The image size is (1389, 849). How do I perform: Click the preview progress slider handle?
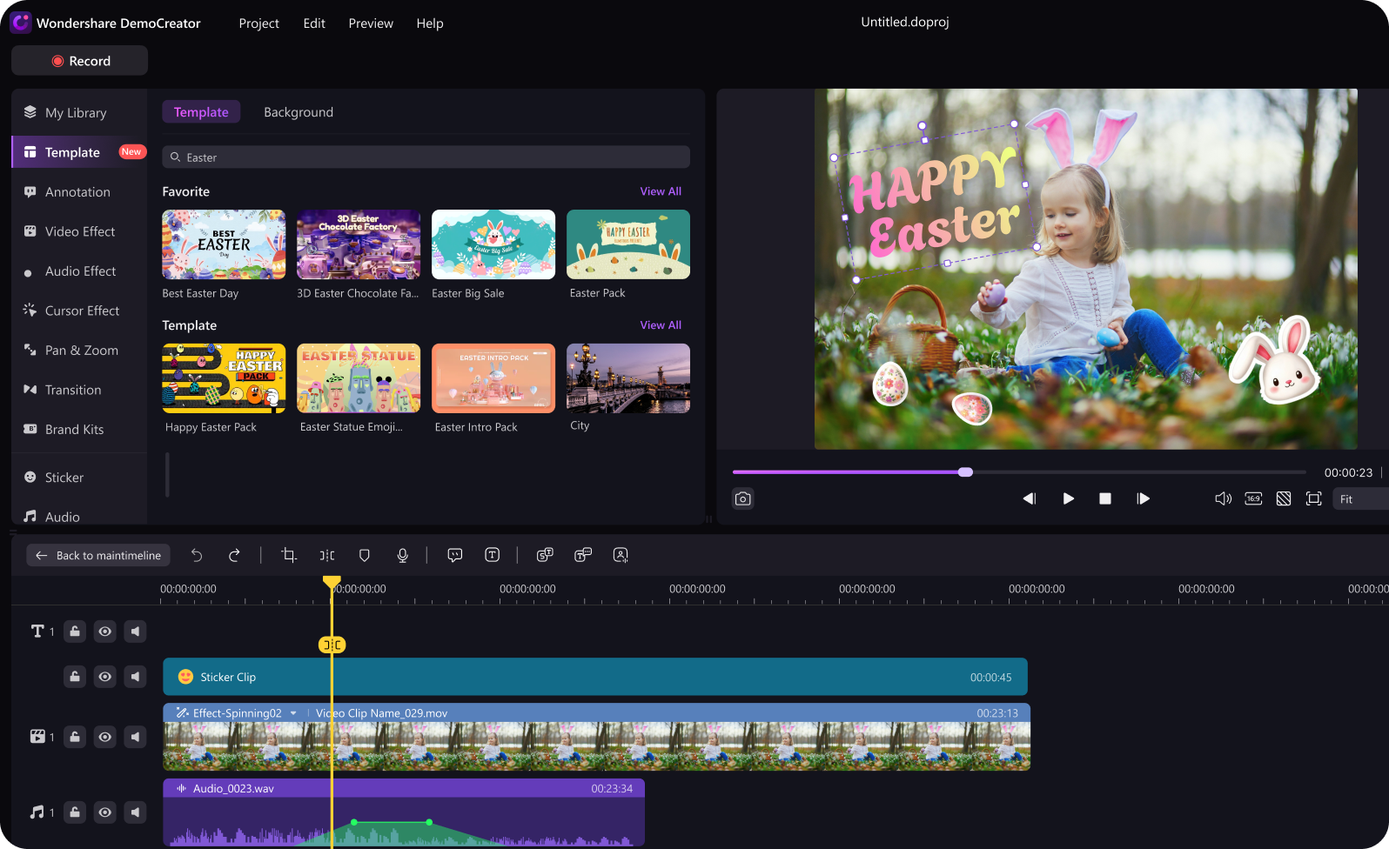tap(965, 472)
